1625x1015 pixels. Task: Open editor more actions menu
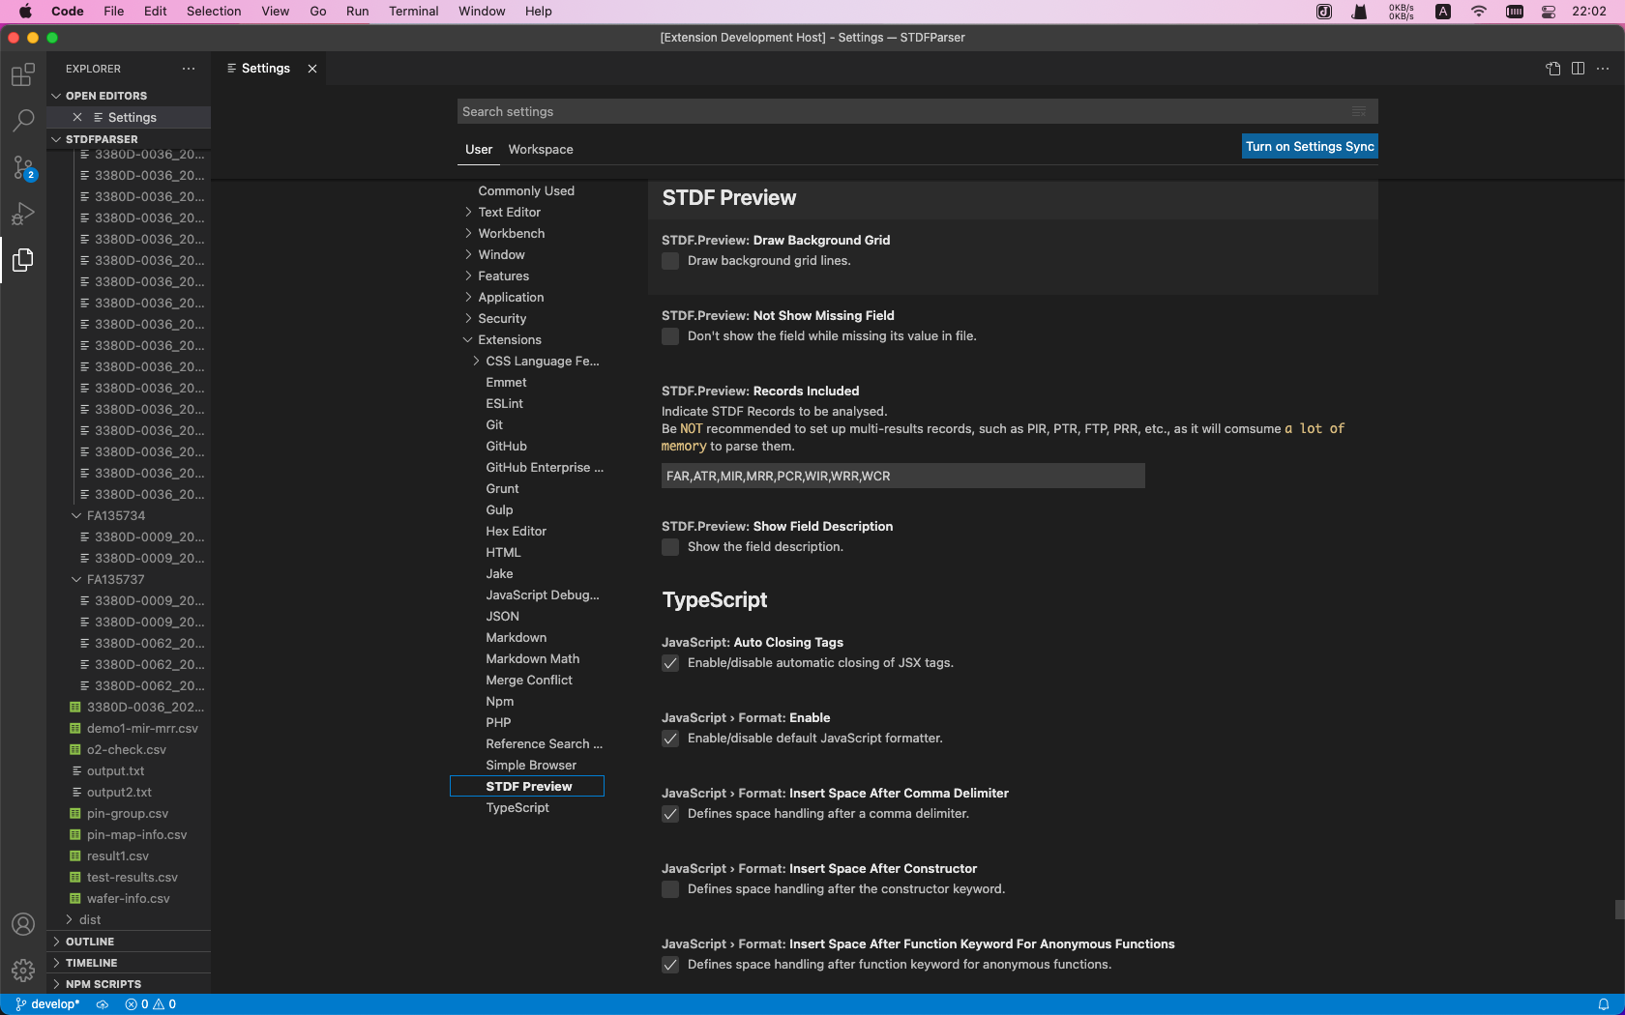tap(1603, 69)
